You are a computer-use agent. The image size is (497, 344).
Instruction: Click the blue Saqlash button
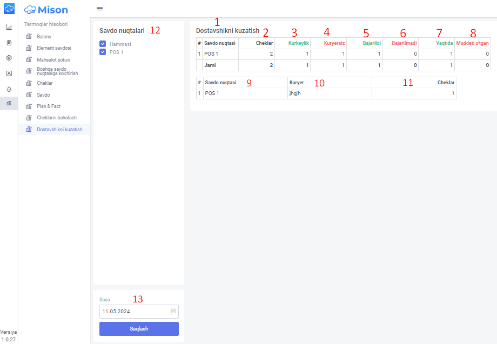tap(139, 329)
